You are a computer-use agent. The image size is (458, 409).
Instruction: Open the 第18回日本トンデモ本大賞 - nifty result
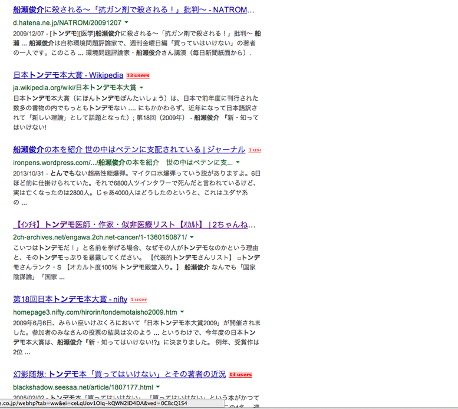[70, 299]
